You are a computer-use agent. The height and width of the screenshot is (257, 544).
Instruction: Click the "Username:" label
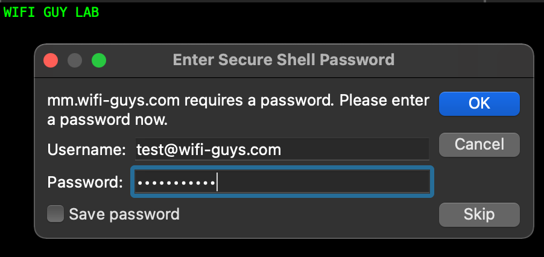tap(86, 150)
